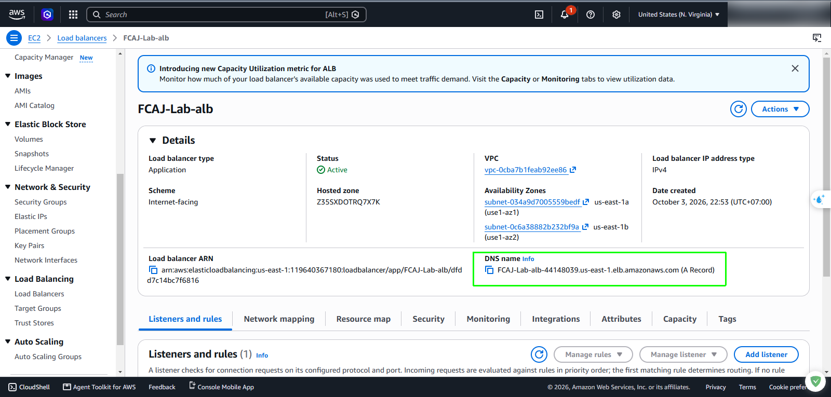Open the Actions dropdown
This screenshot has width=831, height=397.
[780, 109]
